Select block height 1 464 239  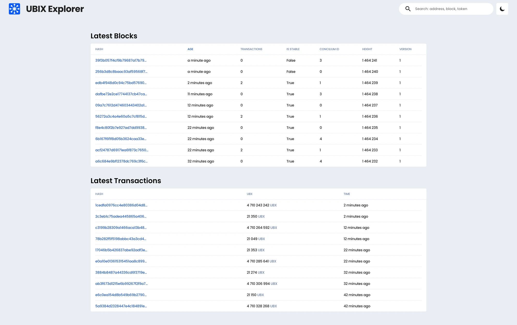pyautogui.click(x=370, y=83)
